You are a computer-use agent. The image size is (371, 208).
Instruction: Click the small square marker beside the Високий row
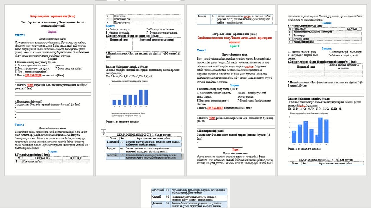[x=275, y=28]
